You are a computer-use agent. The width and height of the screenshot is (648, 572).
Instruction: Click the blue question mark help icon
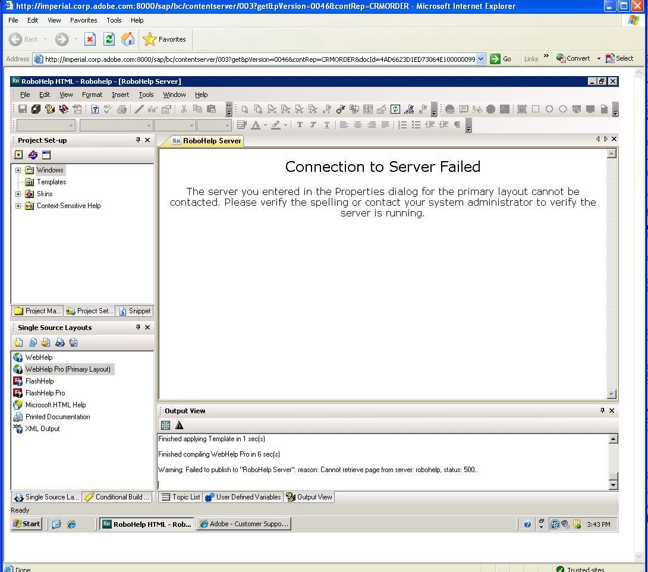pyautogui.click(x=95, y=109)
